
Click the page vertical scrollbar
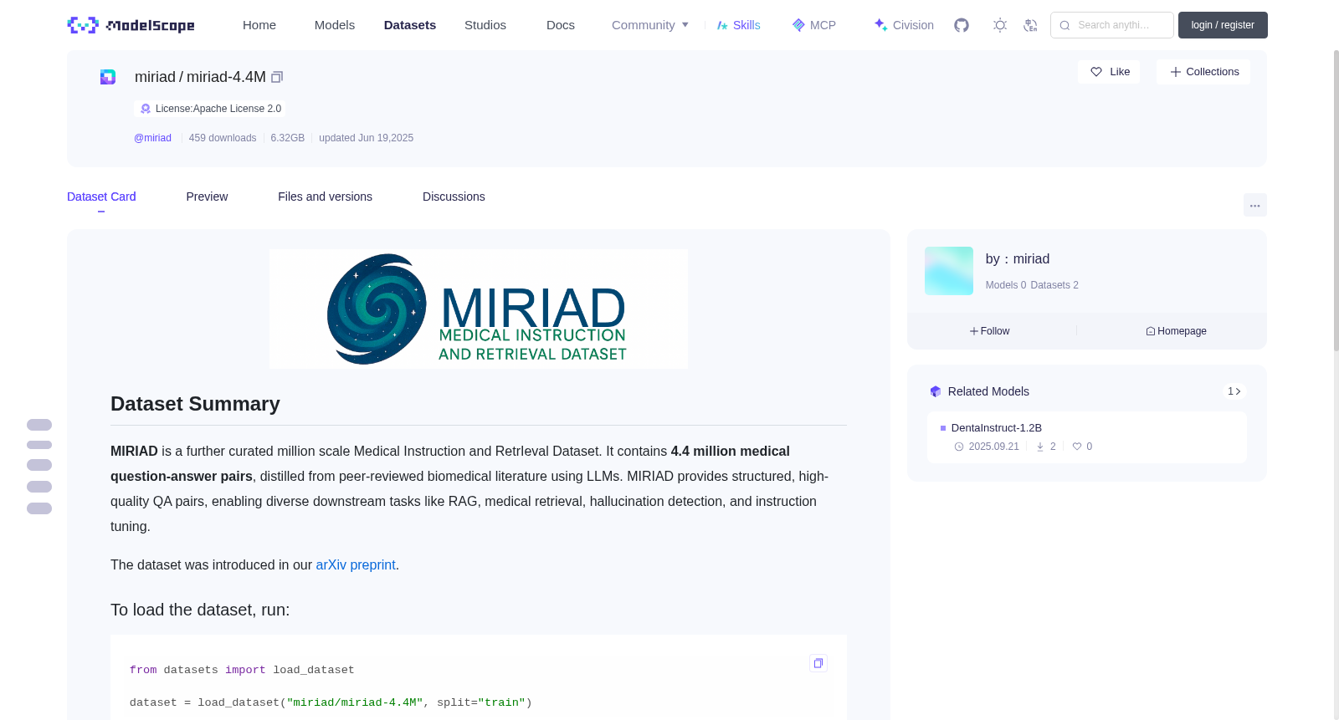point(1336,201)
